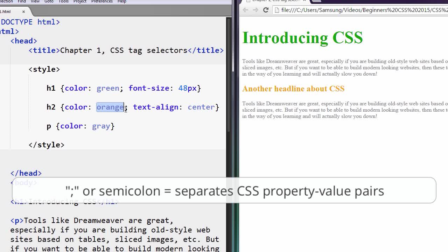Click the browser forward arrow
The width and height of the screenshot is (448, 252).
[x=255, y=10]
